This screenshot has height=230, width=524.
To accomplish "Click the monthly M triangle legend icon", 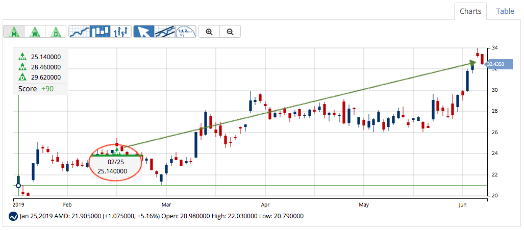I will 22,57.
